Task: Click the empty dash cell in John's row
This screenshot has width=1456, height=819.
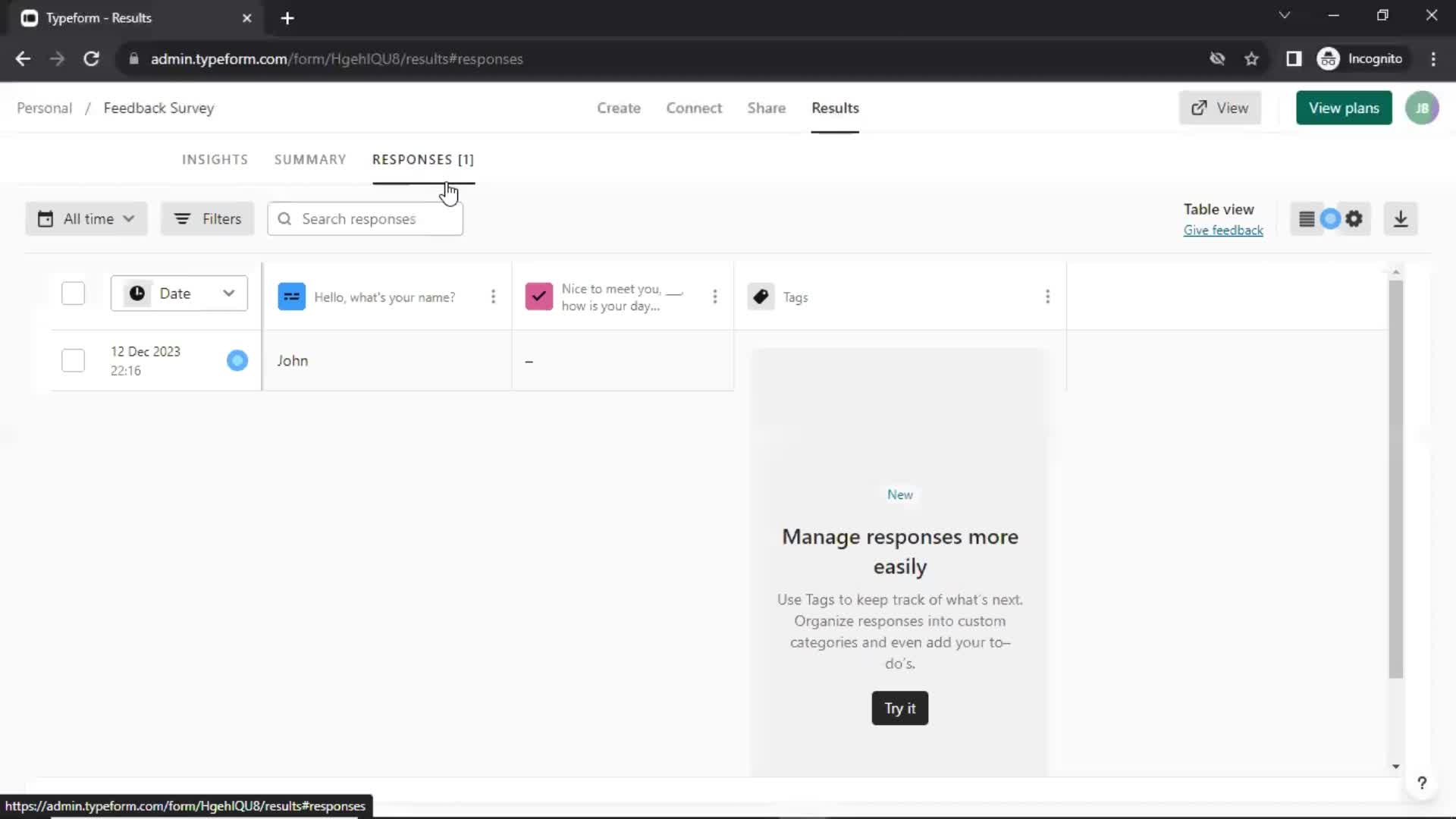Action: 623,360
